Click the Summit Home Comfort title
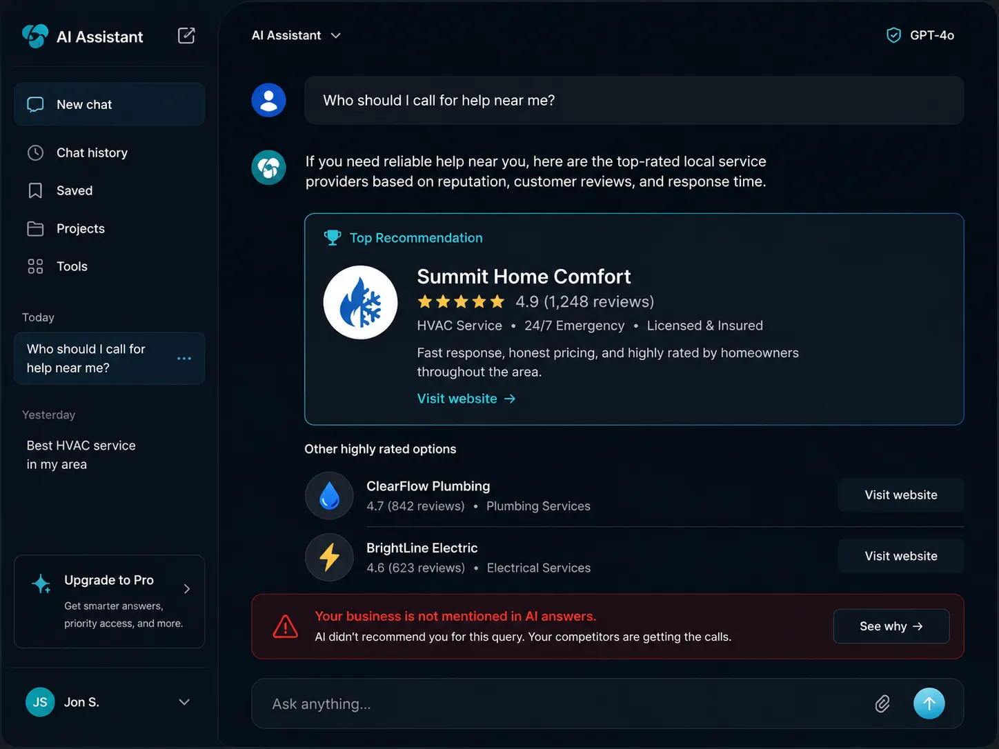The height and width of the screenshot is (749, 999). tap(524, 277)
